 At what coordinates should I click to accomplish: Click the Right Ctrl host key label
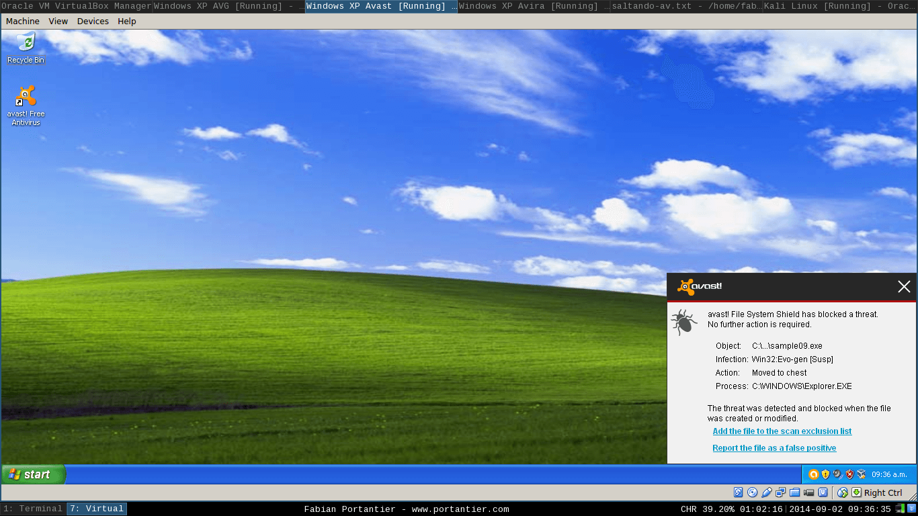[883, 492]
